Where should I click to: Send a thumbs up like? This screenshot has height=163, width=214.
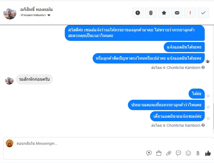(x=208, y=153)
